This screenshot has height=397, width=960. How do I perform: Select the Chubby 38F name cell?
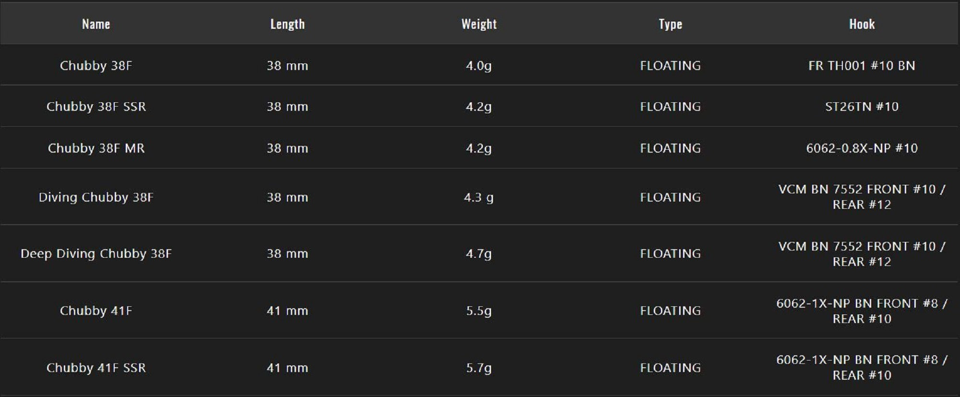point(96,66)
